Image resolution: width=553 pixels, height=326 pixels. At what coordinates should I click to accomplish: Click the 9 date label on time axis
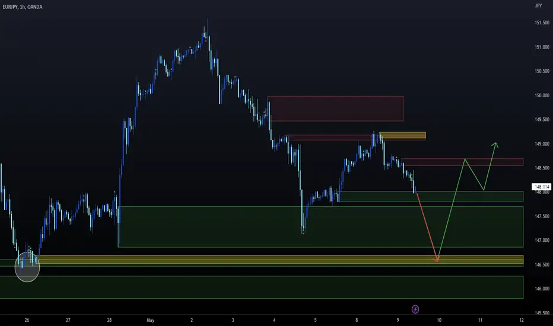[x=398, y=320]
